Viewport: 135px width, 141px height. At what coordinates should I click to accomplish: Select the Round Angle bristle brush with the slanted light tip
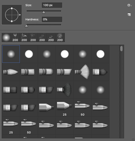pos(65,72)
